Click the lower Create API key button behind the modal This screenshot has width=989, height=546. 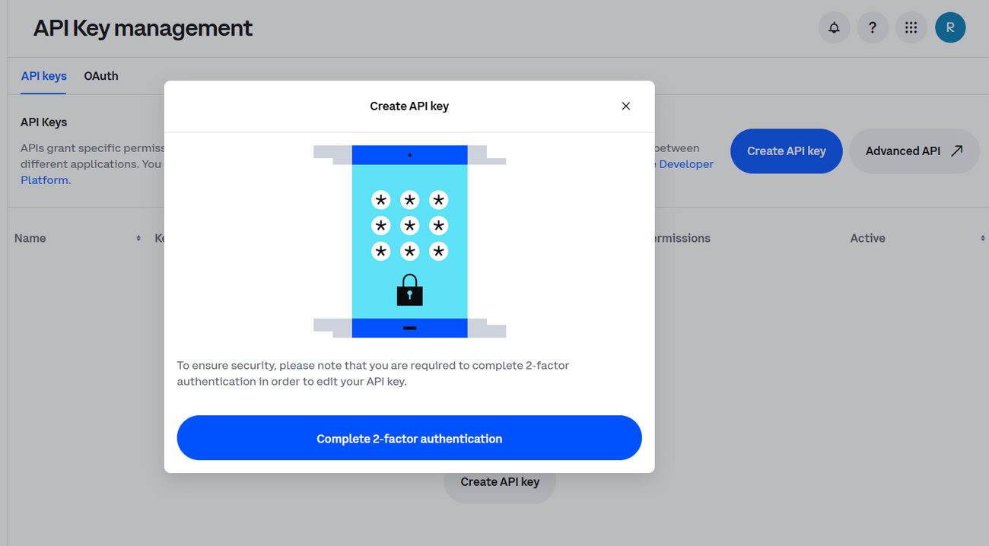pyautogui.click(x=499, y=481)
